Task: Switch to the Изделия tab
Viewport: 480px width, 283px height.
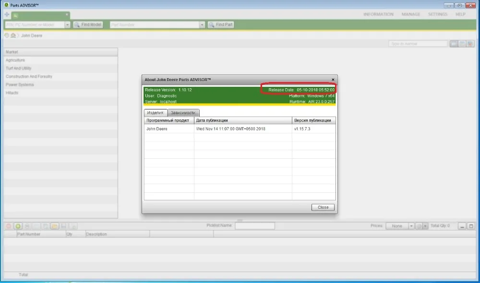Action: pyautogui.click(x=156, y=113)
